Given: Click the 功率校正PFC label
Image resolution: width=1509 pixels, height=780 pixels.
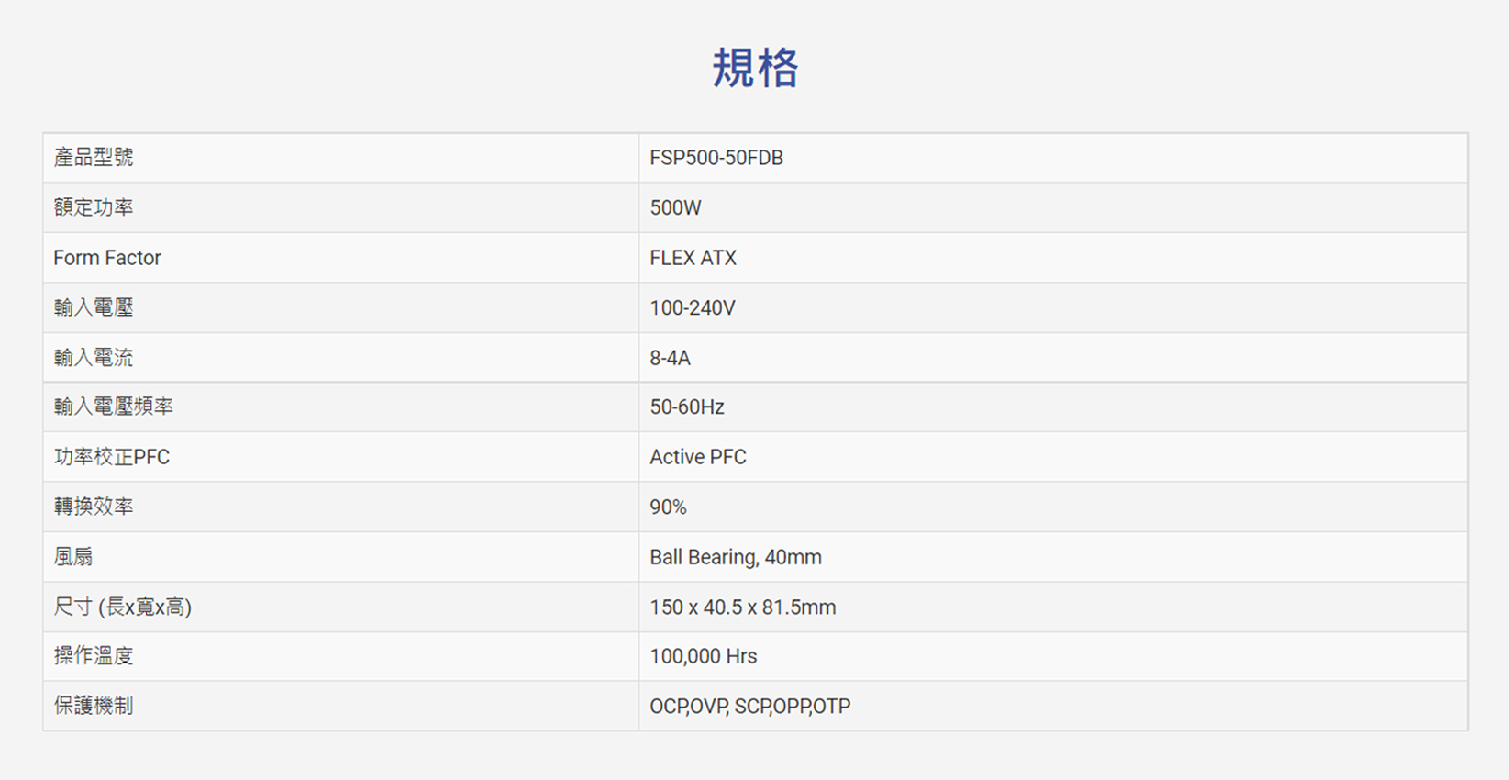Looking at the screenshot, I should point(112,457).
